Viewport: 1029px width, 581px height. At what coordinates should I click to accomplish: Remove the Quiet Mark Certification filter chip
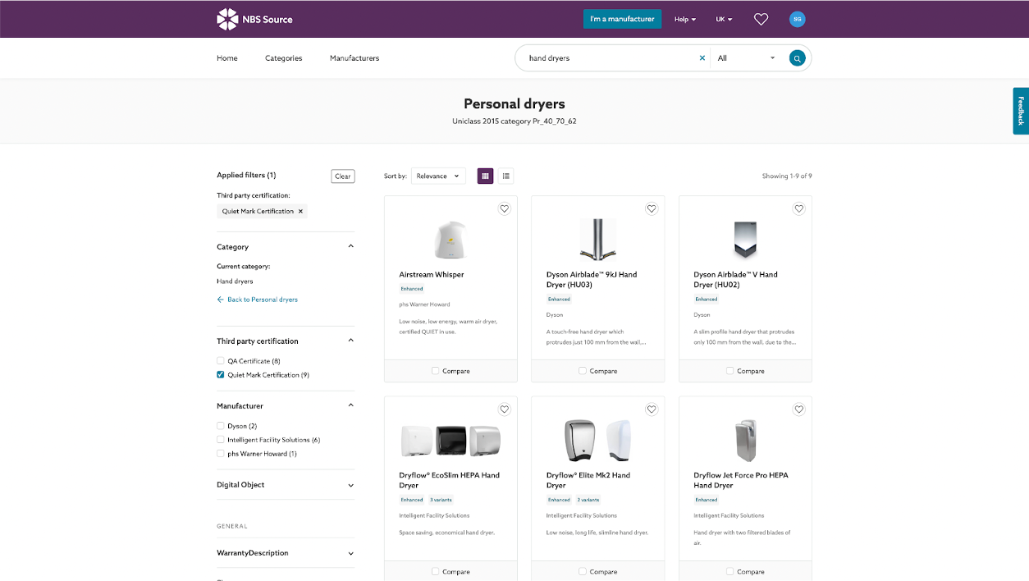300,211
